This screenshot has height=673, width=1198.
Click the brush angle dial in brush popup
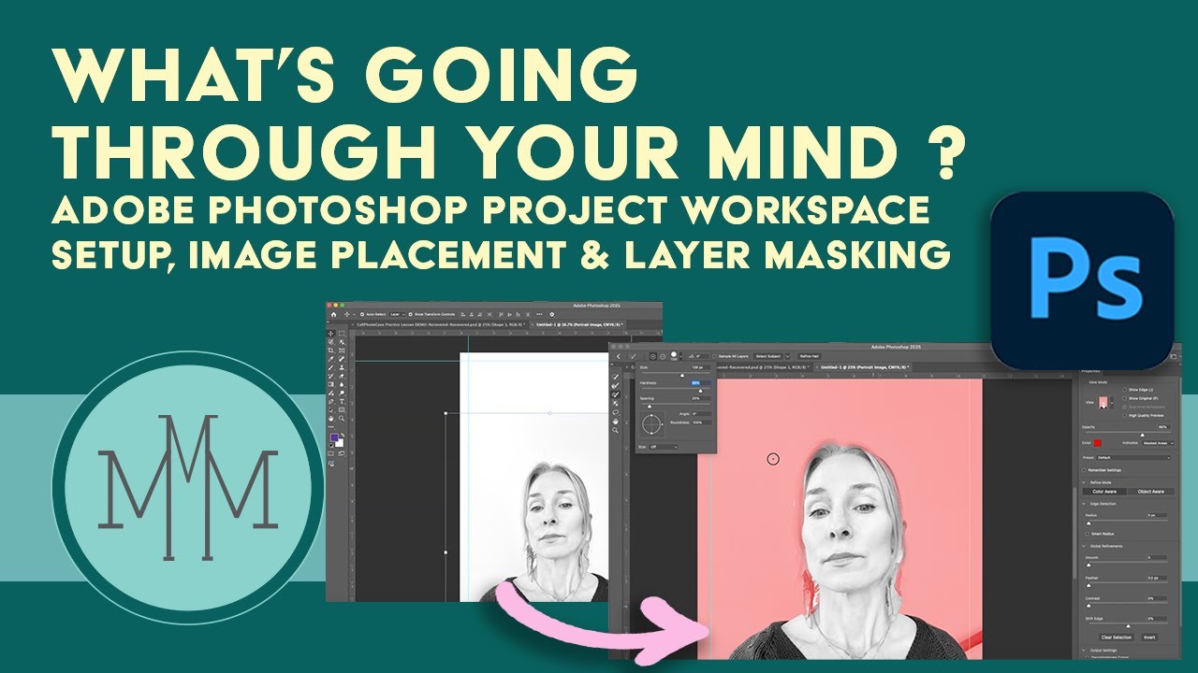coord(651,424)
